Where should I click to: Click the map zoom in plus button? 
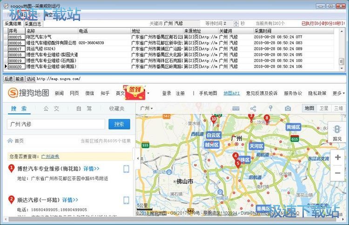[x=337, y=157]
